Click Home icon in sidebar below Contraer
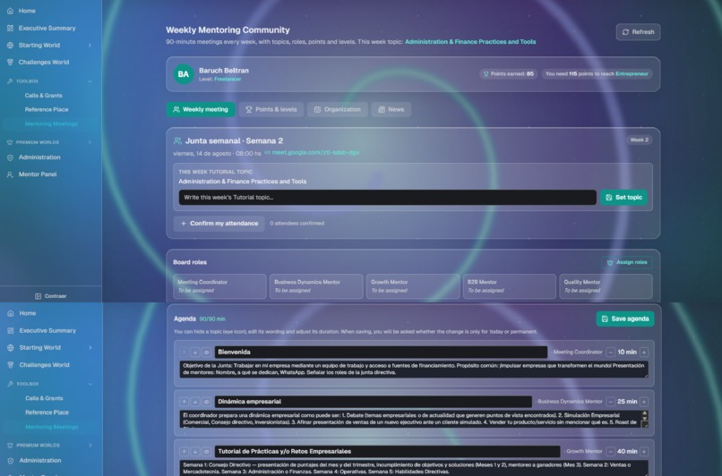 tap(11, 313)
